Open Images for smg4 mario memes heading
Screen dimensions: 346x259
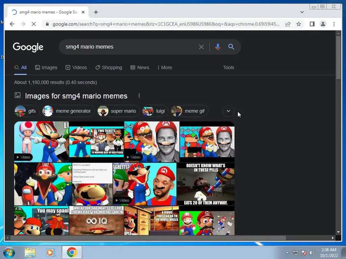point(76,96)
